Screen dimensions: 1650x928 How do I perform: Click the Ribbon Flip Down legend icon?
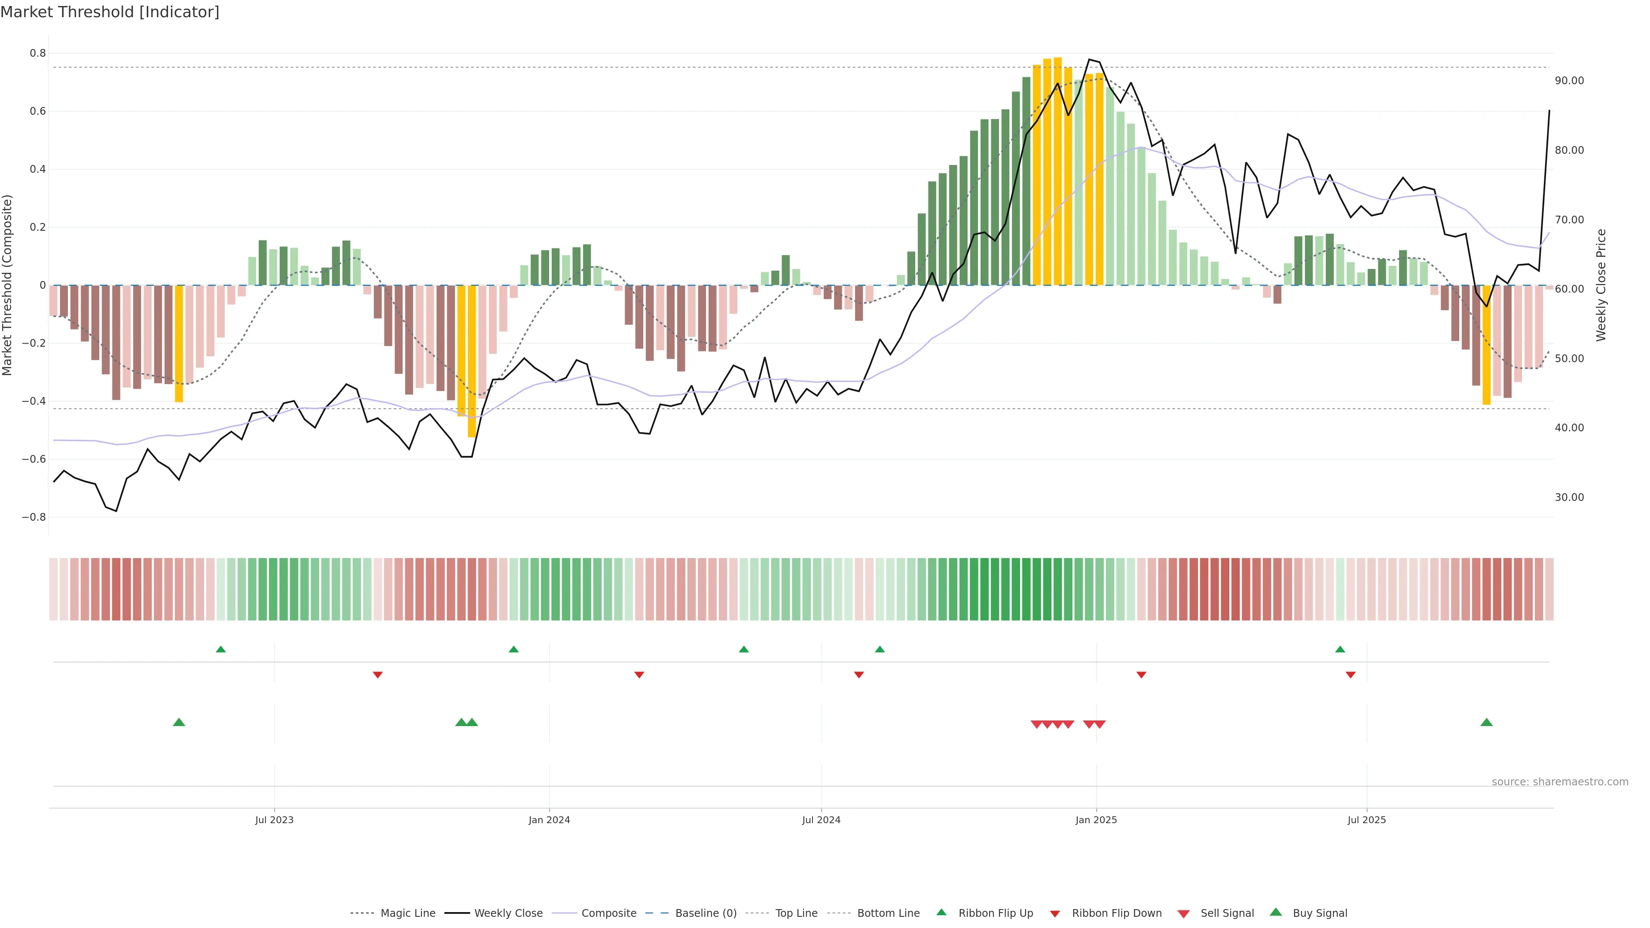(1054, 914)
